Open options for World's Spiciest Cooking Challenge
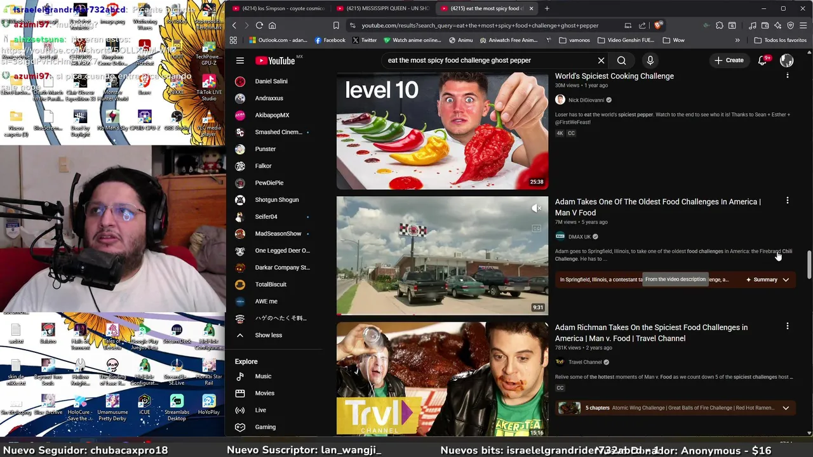 tap(788, 76)
